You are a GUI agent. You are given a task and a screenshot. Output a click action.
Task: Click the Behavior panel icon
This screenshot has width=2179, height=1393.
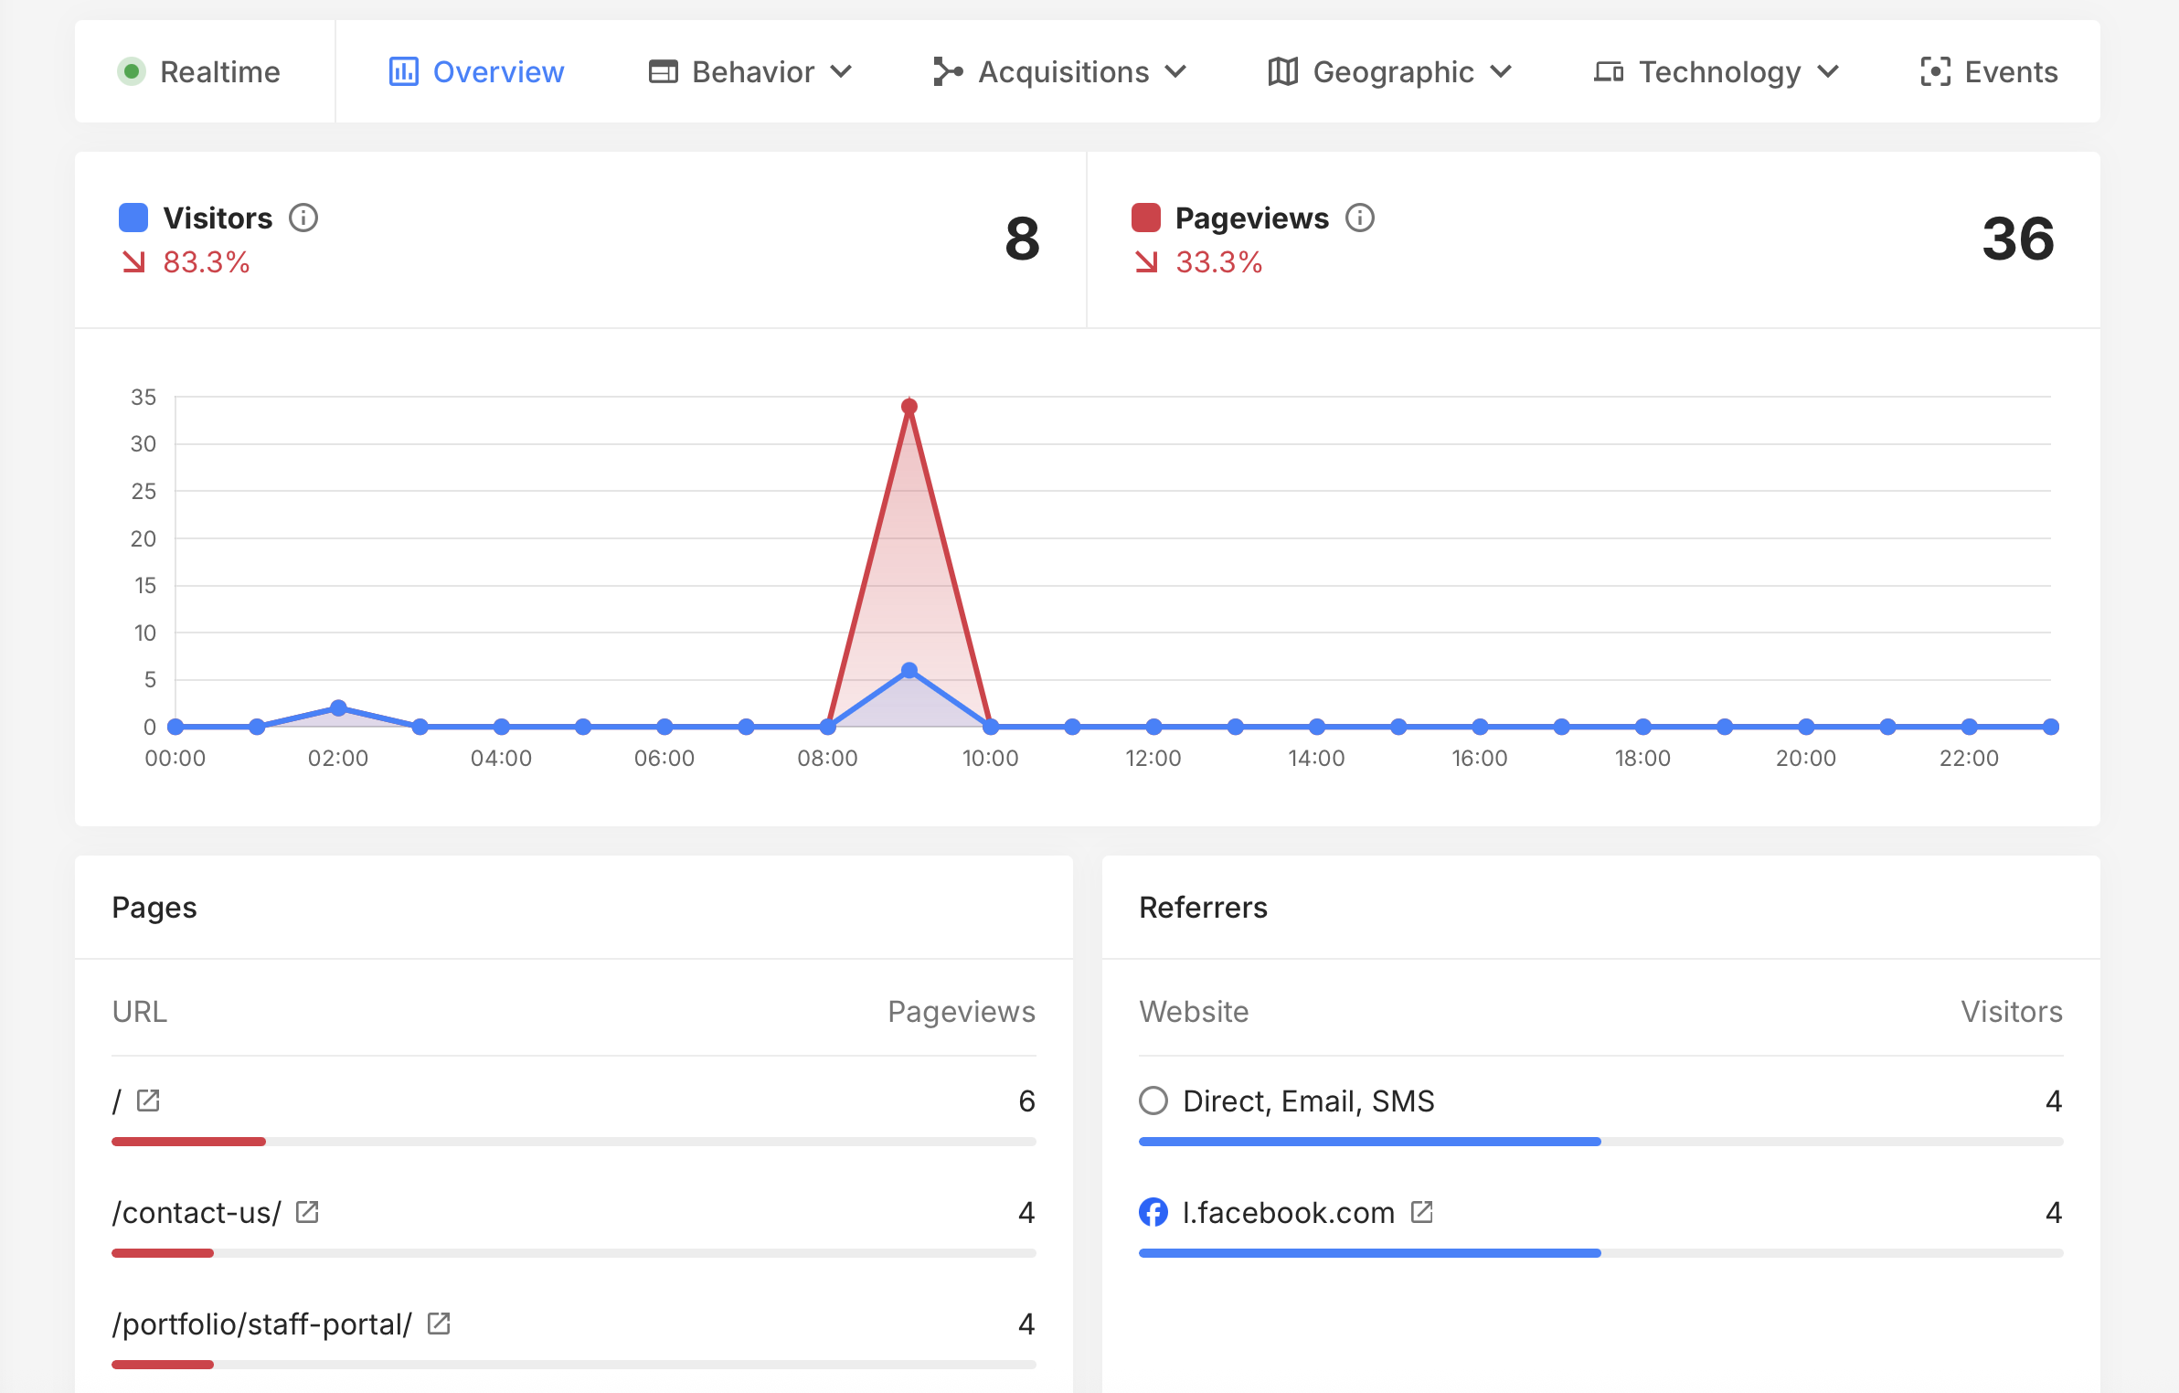pyautogui.click(x=664, y=71)
